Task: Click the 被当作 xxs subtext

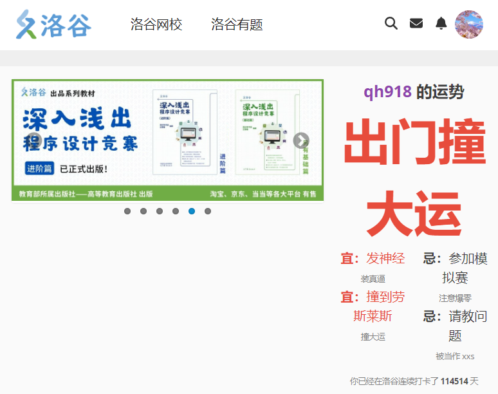Action: point(455,356)
